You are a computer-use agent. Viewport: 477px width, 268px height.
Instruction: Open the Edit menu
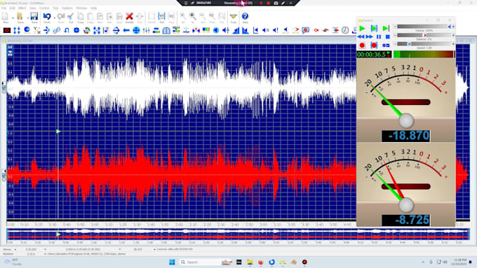coord(12,8)
